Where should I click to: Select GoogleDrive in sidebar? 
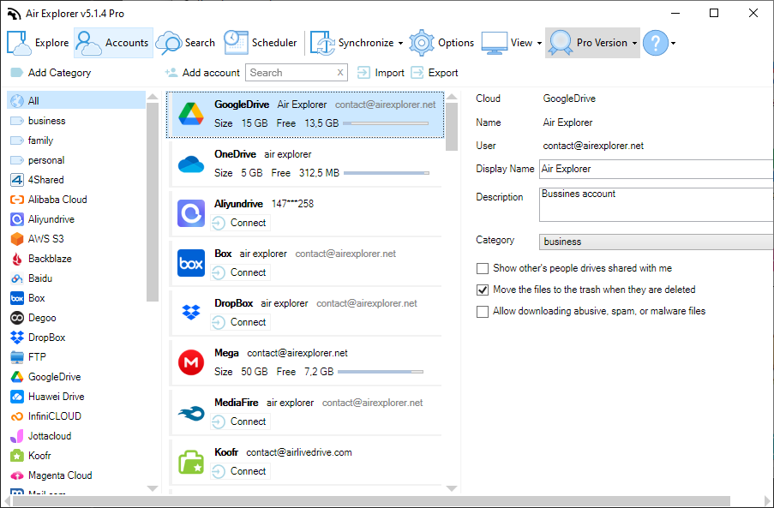coord(76,376)
